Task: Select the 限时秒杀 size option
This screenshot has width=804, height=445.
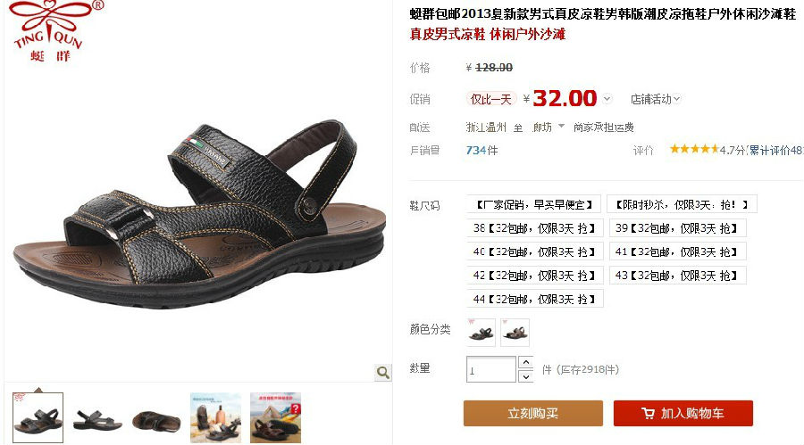Action: (682, 204)
